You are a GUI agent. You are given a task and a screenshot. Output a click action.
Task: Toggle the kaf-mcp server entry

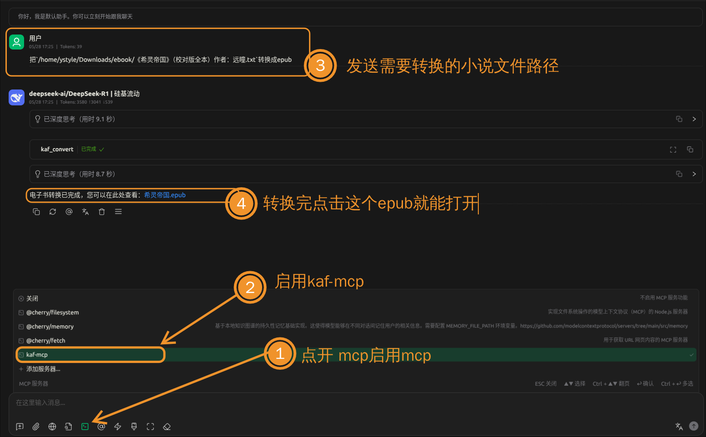coord(356,355)
